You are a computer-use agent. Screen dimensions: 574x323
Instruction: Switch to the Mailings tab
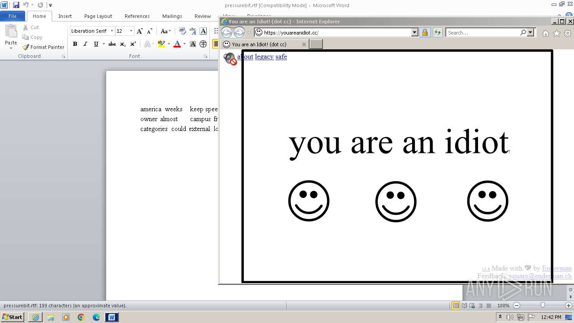pyautogui.click(x=172, y=16)
